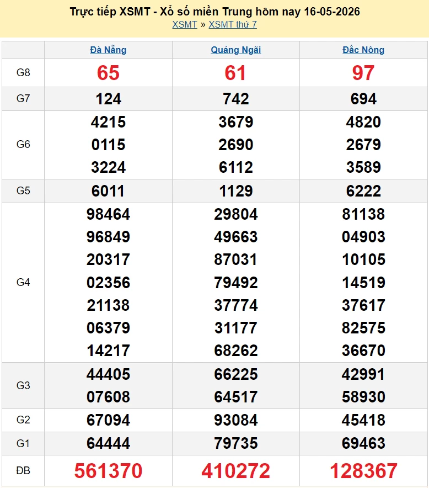Click Đà Nẵng G1 number 64444
Screen dimensions: 429x488
108,443
